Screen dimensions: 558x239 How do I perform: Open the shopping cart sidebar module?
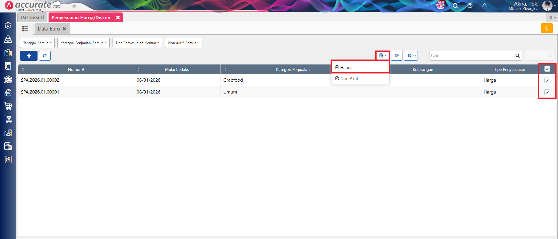tap(8, 106)
